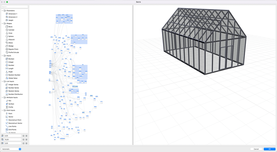Select the Ellipsoid shape icon
Image resolution: width=277 pixels, height=152 pixels.
7,40
